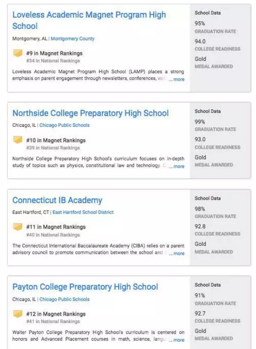This screenshot has height=349, width=256.
Task: Click gold medal icon beside #12 Magnet Rankings
Action: [17, 314]
